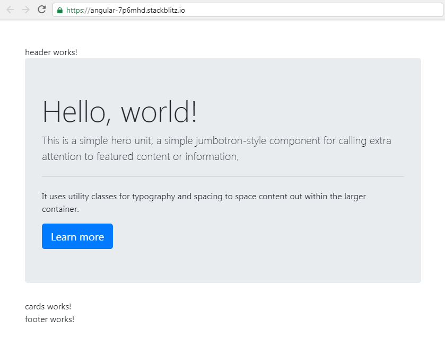
Task: Click the 'cards works!' text
Action: [48, 307]
